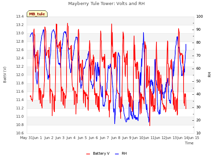
Task: Click the Jun 2 date tick label
Action: tap(49, 138)
